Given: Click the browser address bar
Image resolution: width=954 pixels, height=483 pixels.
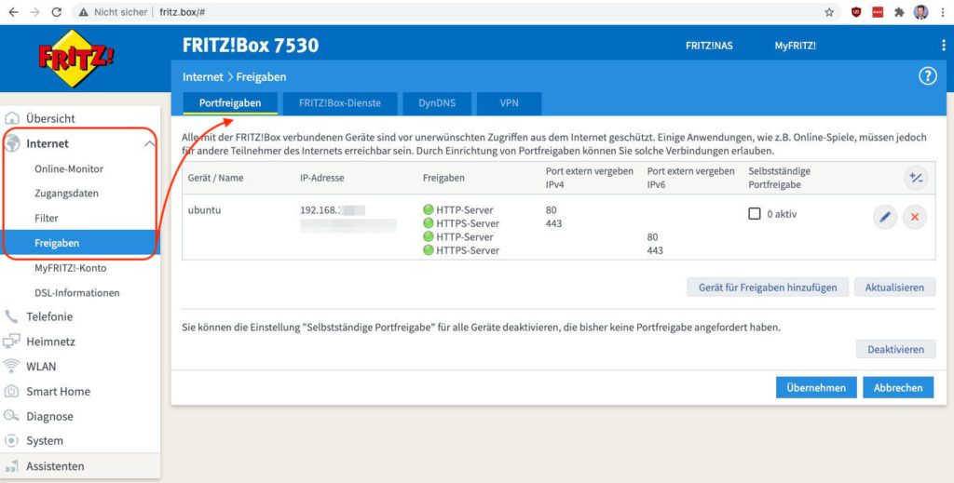Looking at the screenshot, I should pos(457,12).
